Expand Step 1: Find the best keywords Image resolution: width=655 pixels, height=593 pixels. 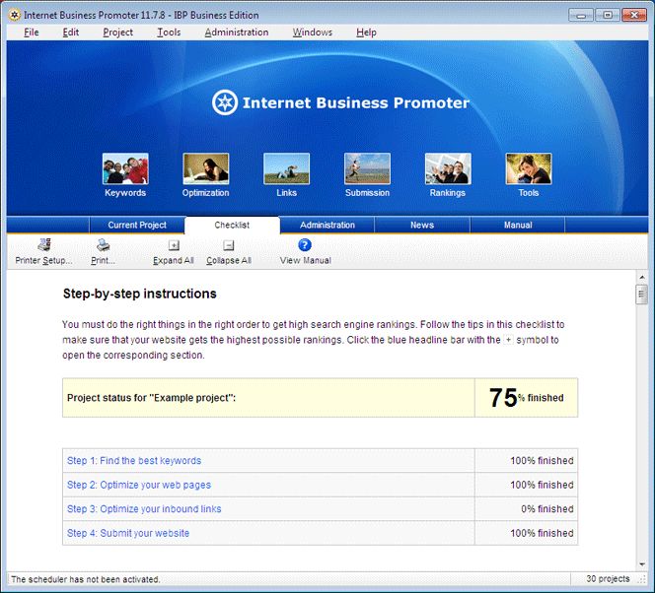pos(134,460)
